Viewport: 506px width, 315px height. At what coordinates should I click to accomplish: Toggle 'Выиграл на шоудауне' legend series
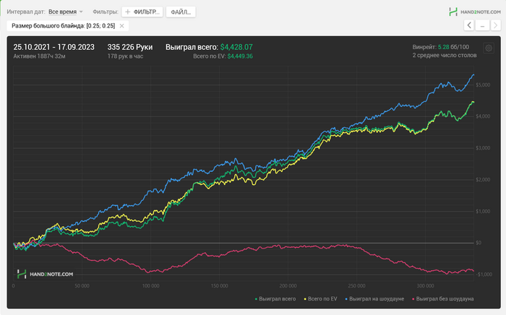pyautogui.click(x=374, y=299)
